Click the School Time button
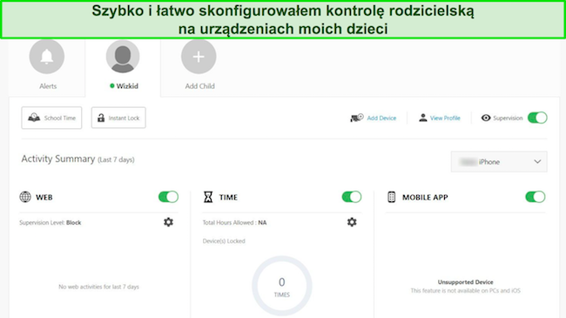Image resolution: width=566 pixels, height=318 pixels. click(x=51, y=118)
